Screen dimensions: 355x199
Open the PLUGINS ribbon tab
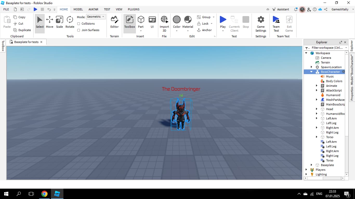tap(134, 9)
